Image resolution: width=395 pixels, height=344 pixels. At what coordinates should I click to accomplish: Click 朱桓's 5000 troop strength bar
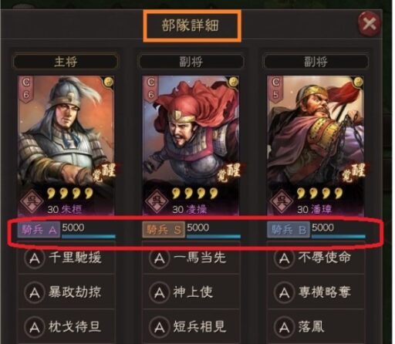point(89,230)
